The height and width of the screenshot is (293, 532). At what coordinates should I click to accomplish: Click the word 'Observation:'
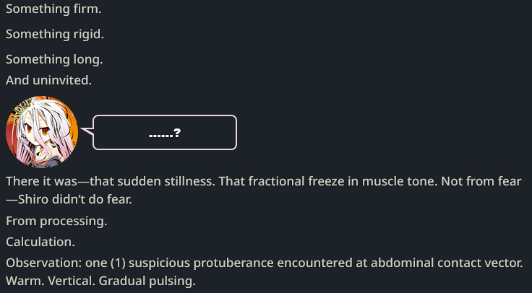point(44,263)
